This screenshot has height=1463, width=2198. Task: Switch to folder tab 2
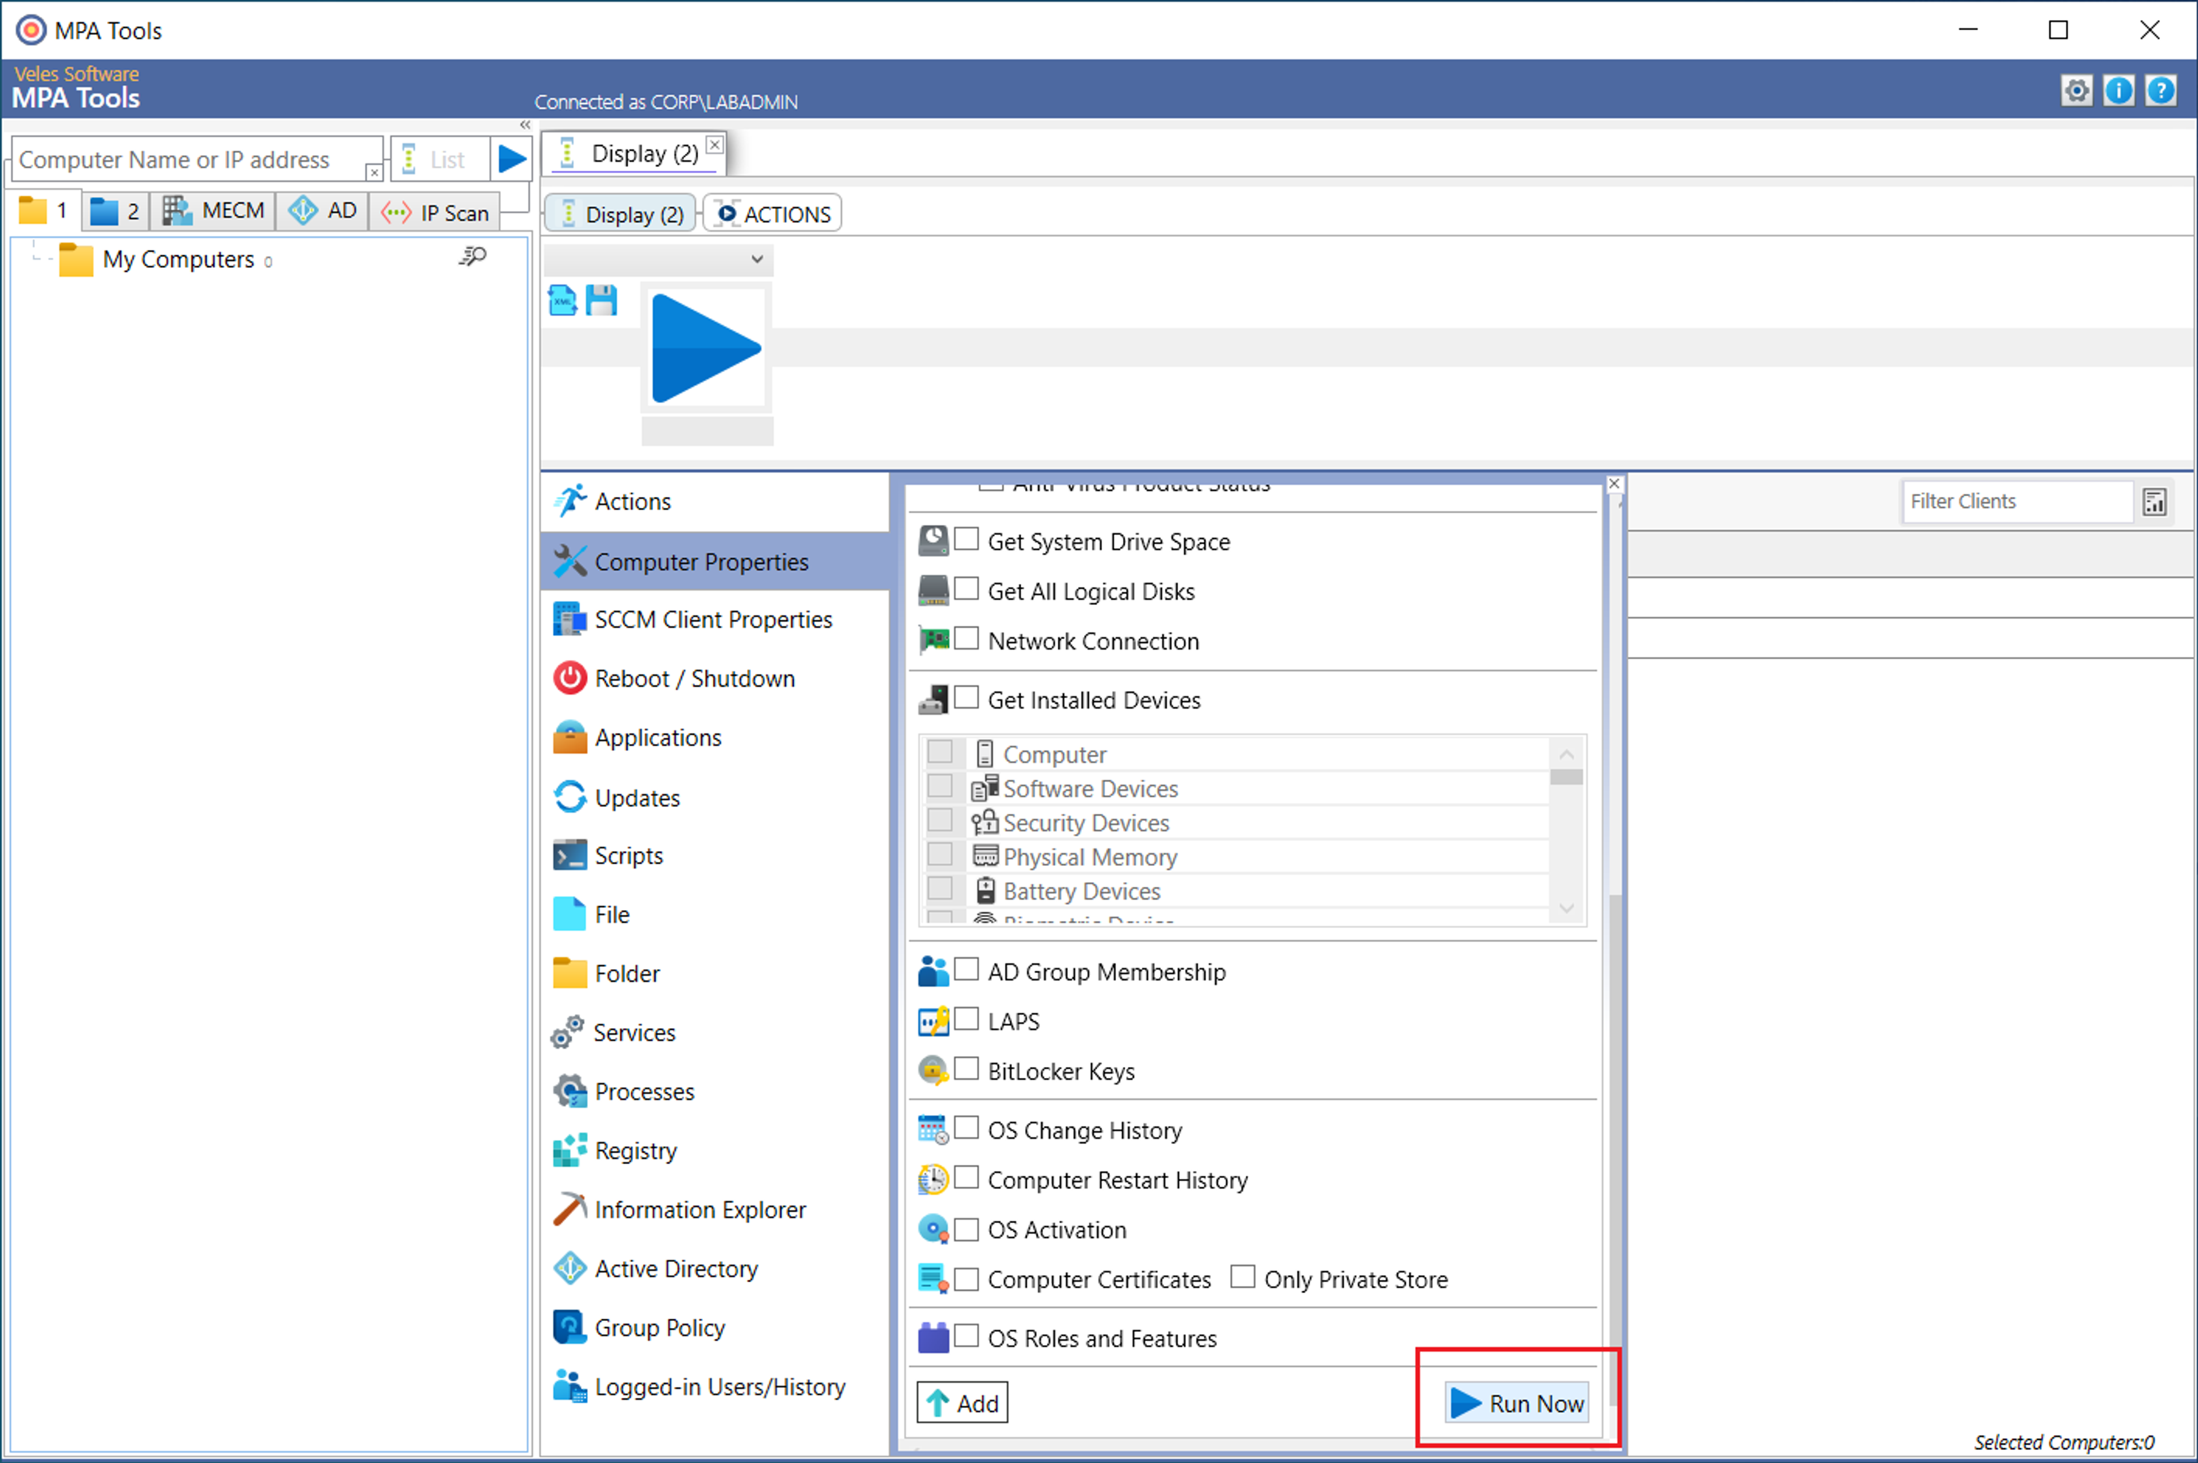pos(116,212)
